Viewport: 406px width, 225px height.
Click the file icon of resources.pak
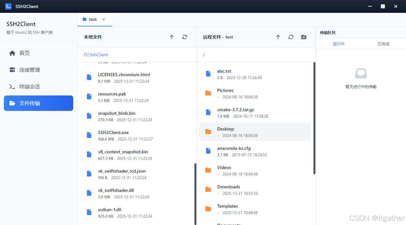click(89, 96)
